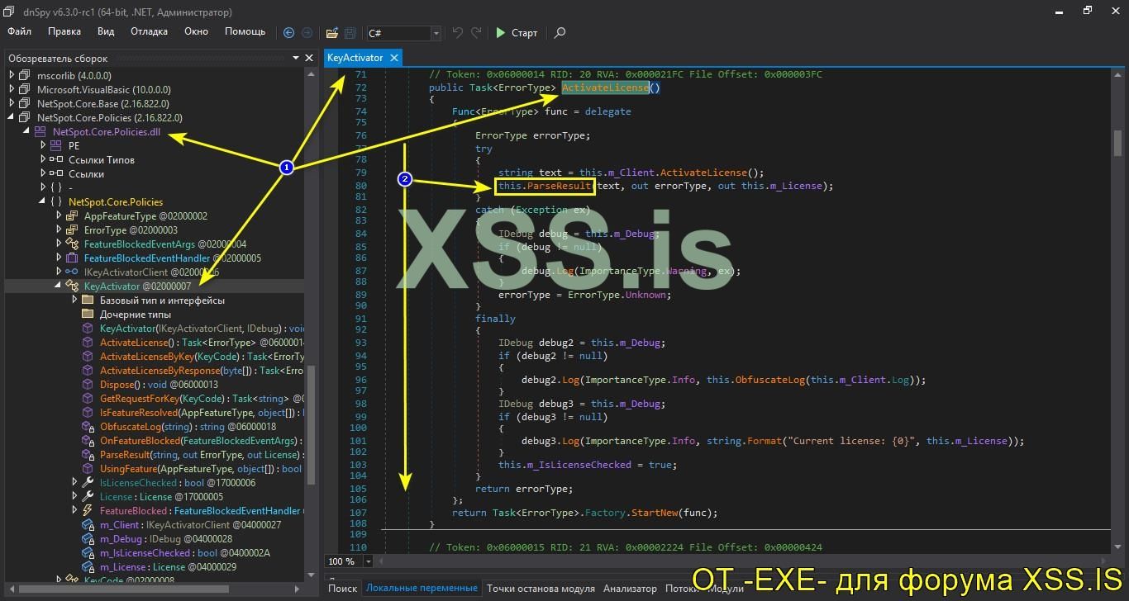Open the Окно menu
1129x601 pixels.
point(196,31)
